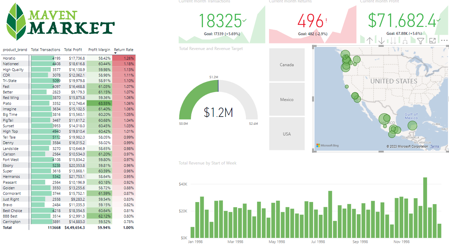
Task: Click the drill up icon on the map visual
Action: 370,40
